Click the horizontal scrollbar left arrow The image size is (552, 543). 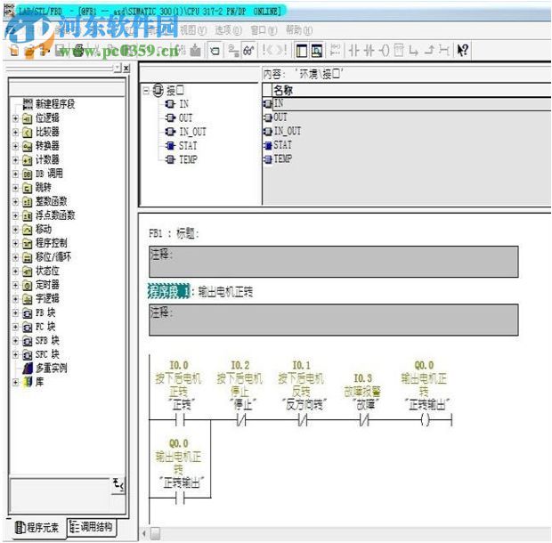[145, 534]
